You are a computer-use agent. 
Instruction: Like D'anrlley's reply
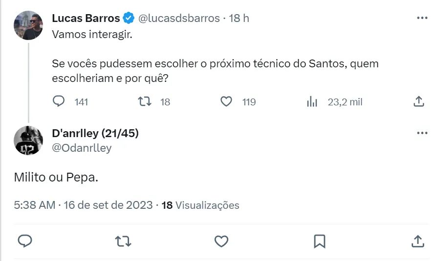click(221, 241)
